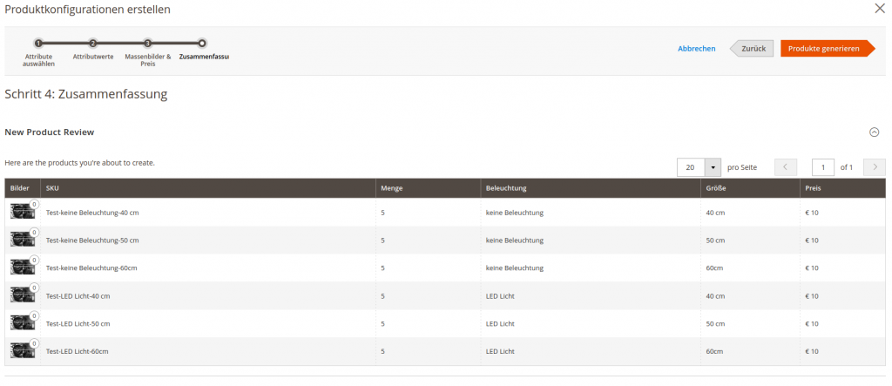Go to previous page arrow
892x386 pixels.
pyautogui.click(x=786, y=167)
